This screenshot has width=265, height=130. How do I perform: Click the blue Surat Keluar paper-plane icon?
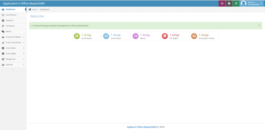[106, 36]
